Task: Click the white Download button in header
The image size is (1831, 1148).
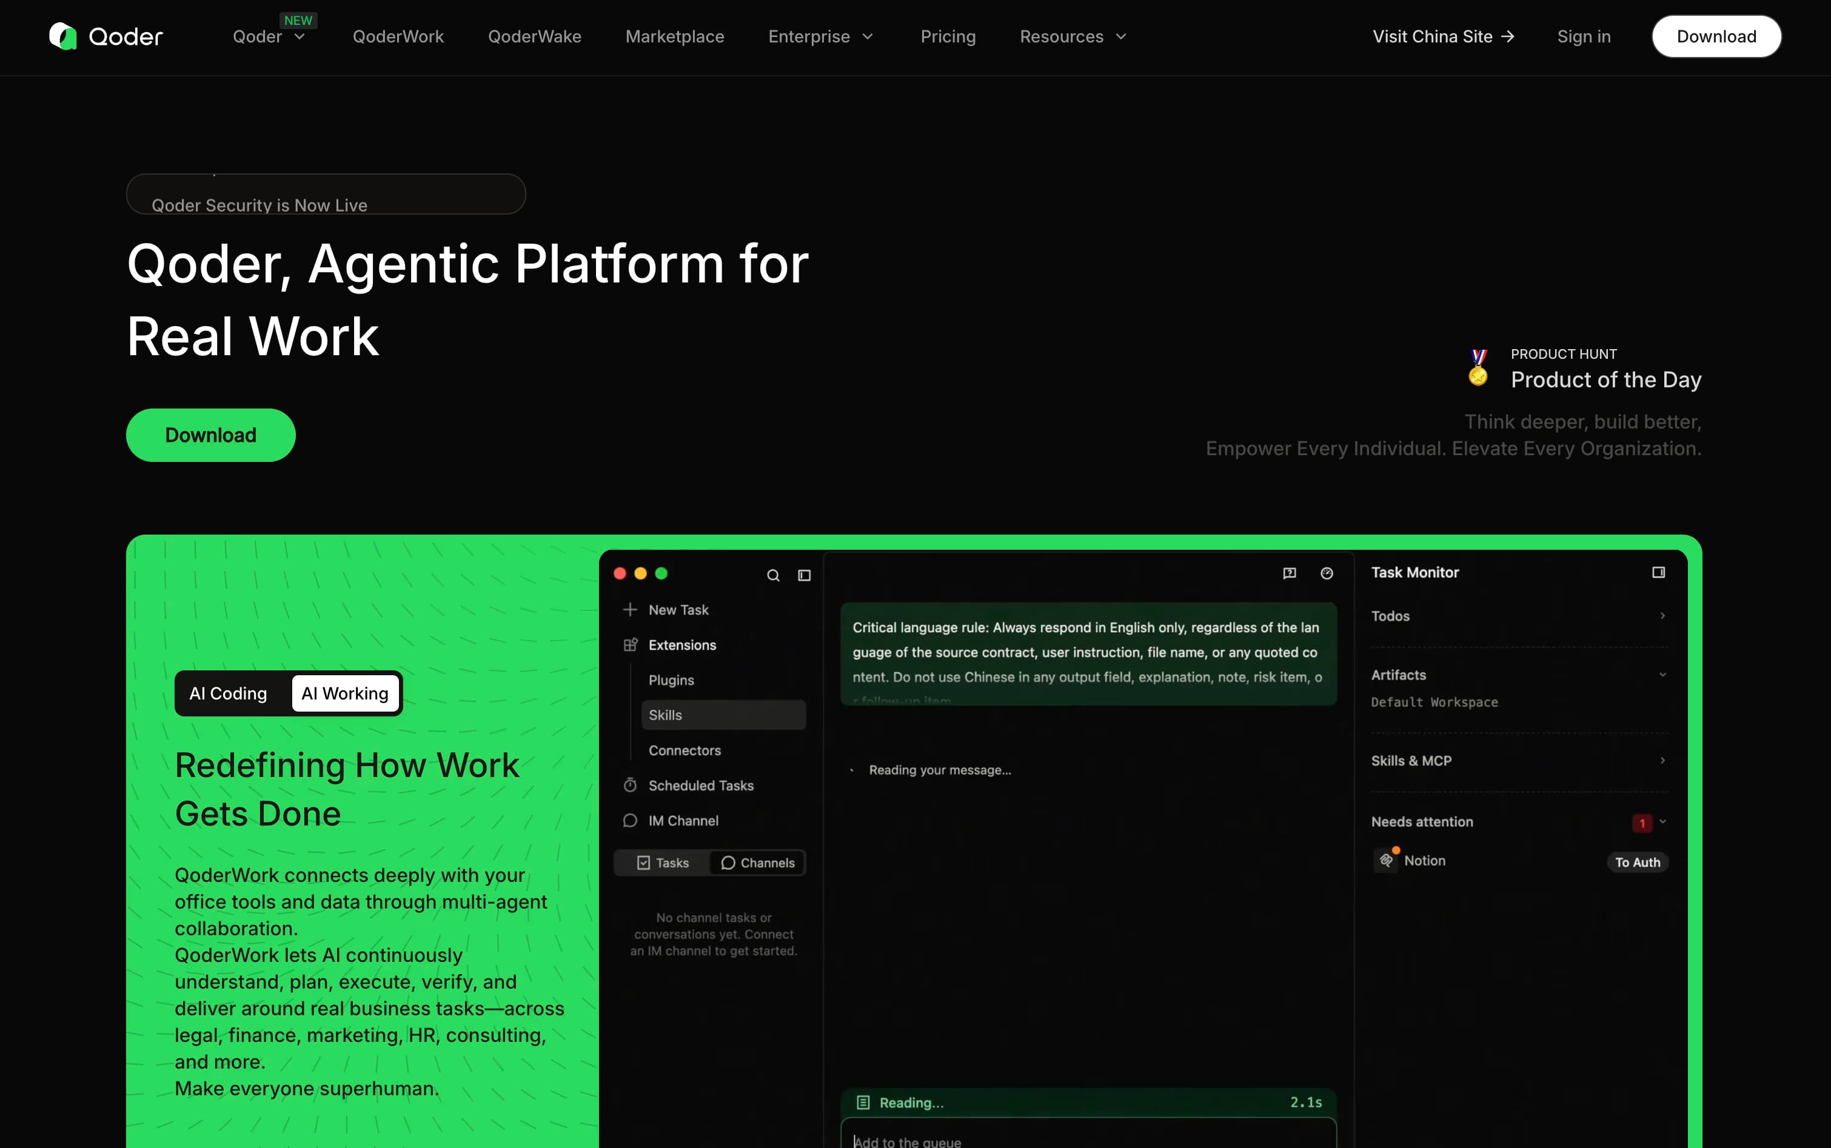Action: click(1716, 36)
